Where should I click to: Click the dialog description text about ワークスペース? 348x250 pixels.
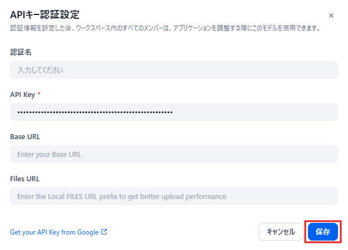(165, 28)
